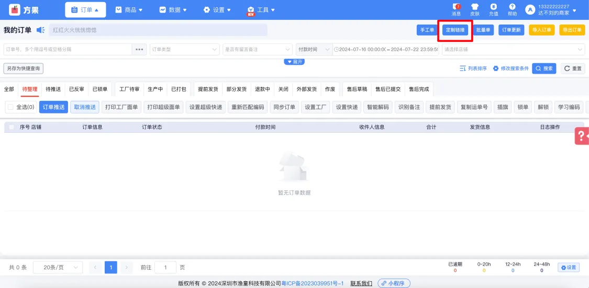This screenshot has height=288, width=589.
Task: Expand filters with the 展开 toggle
Action: [x=294, y=62]
